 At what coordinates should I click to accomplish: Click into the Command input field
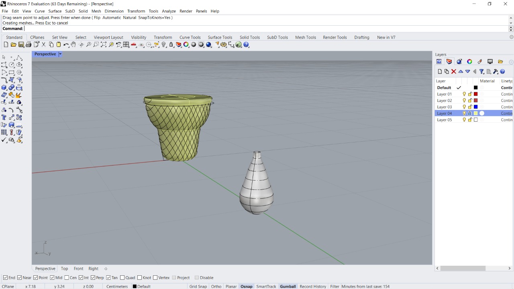tap(266, 28)
